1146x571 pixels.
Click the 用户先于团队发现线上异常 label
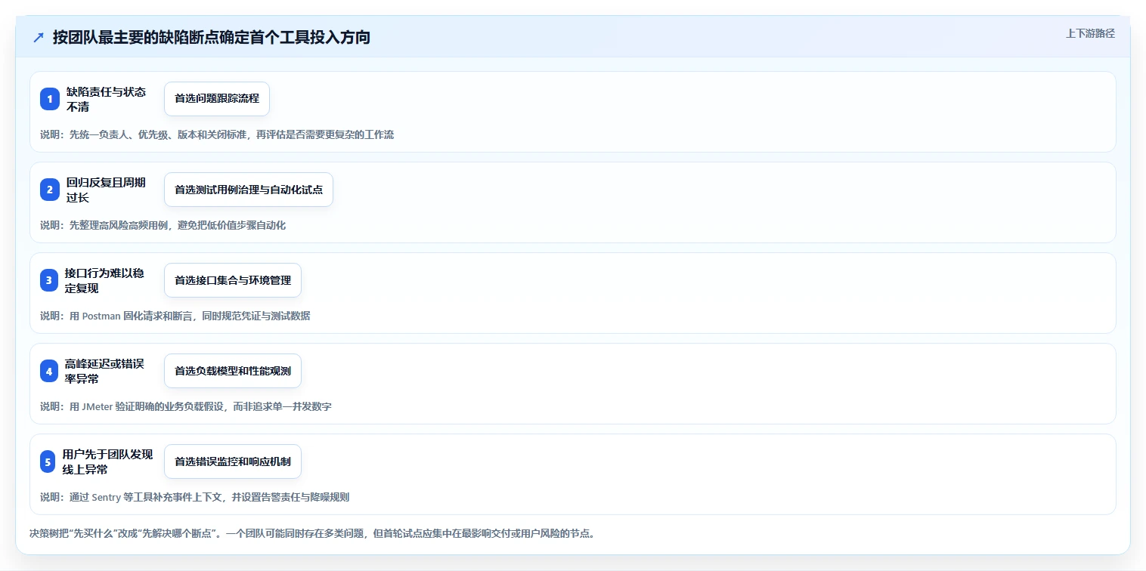click(107, 461)
